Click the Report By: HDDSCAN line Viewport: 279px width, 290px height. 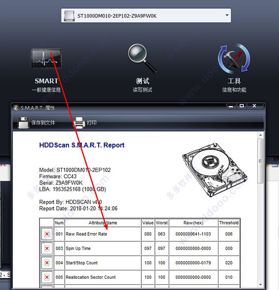click(x=71, y=202)
